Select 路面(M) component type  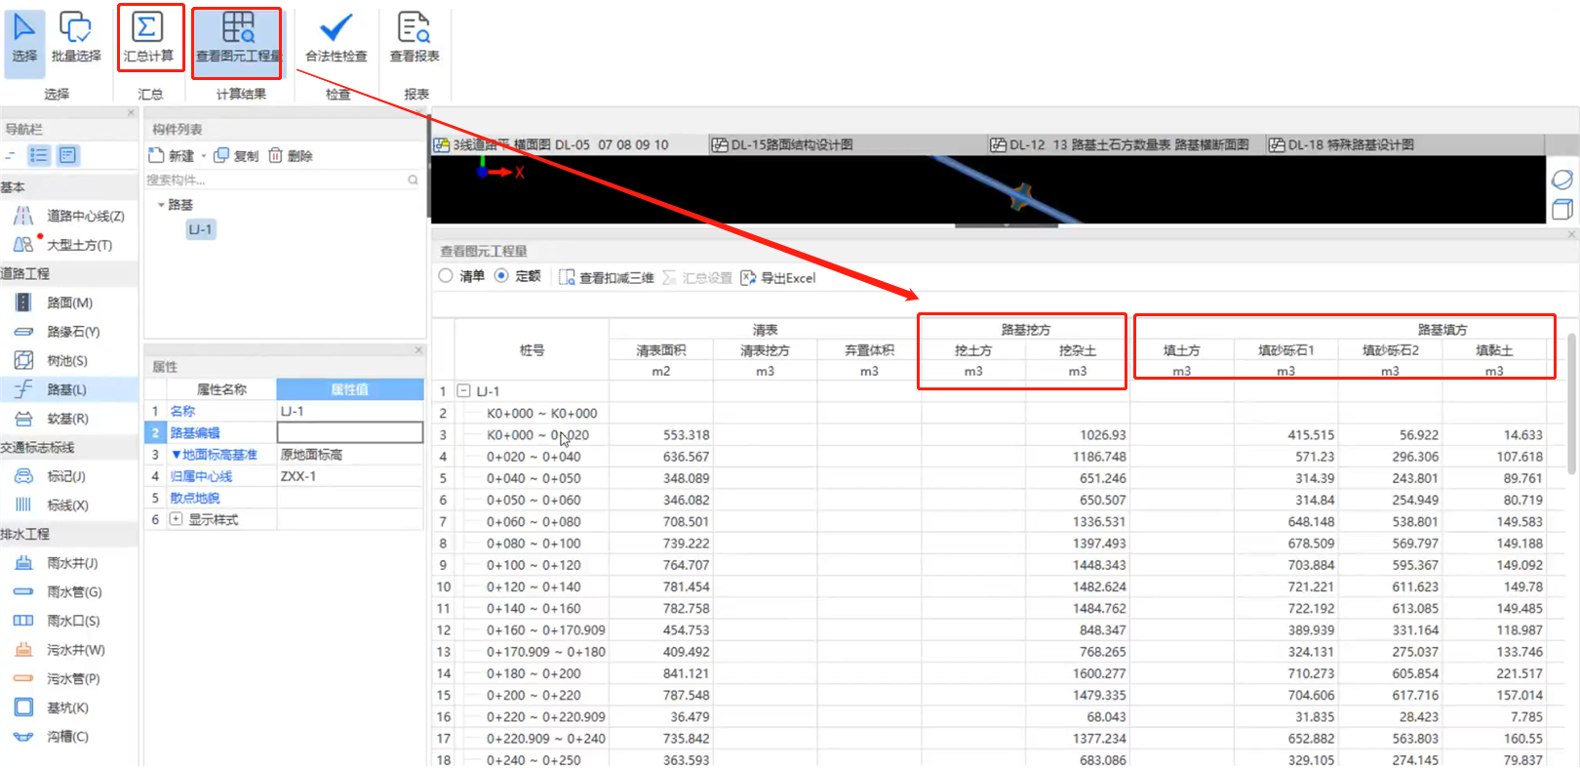55,303
